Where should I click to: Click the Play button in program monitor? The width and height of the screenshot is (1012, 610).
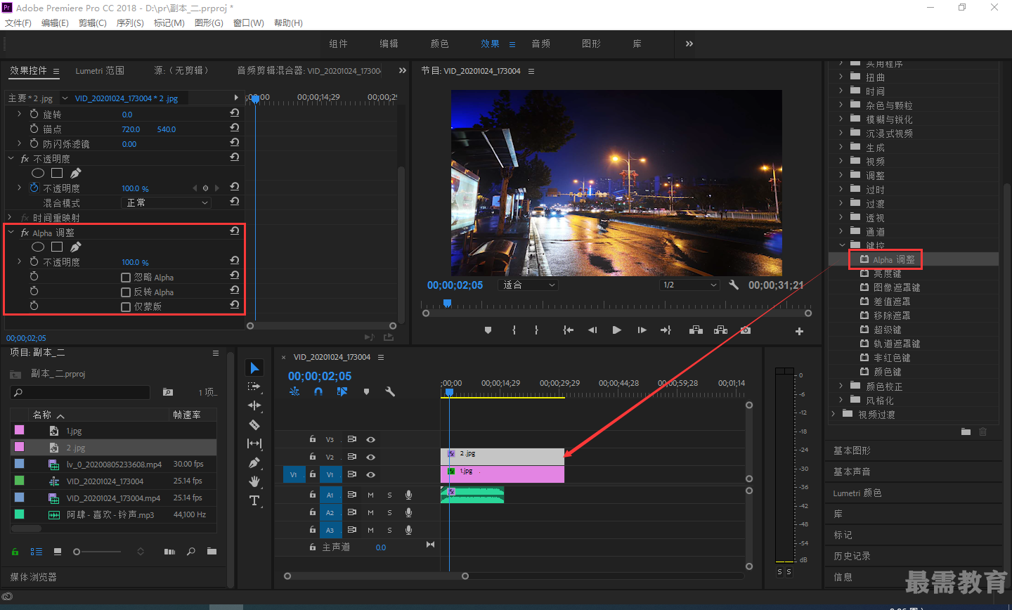pyautogui.click(x=616, y=330)
